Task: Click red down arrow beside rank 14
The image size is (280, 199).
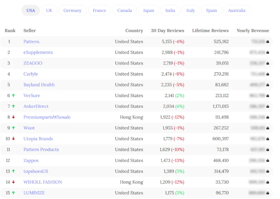Action: (x=13, y=182)
